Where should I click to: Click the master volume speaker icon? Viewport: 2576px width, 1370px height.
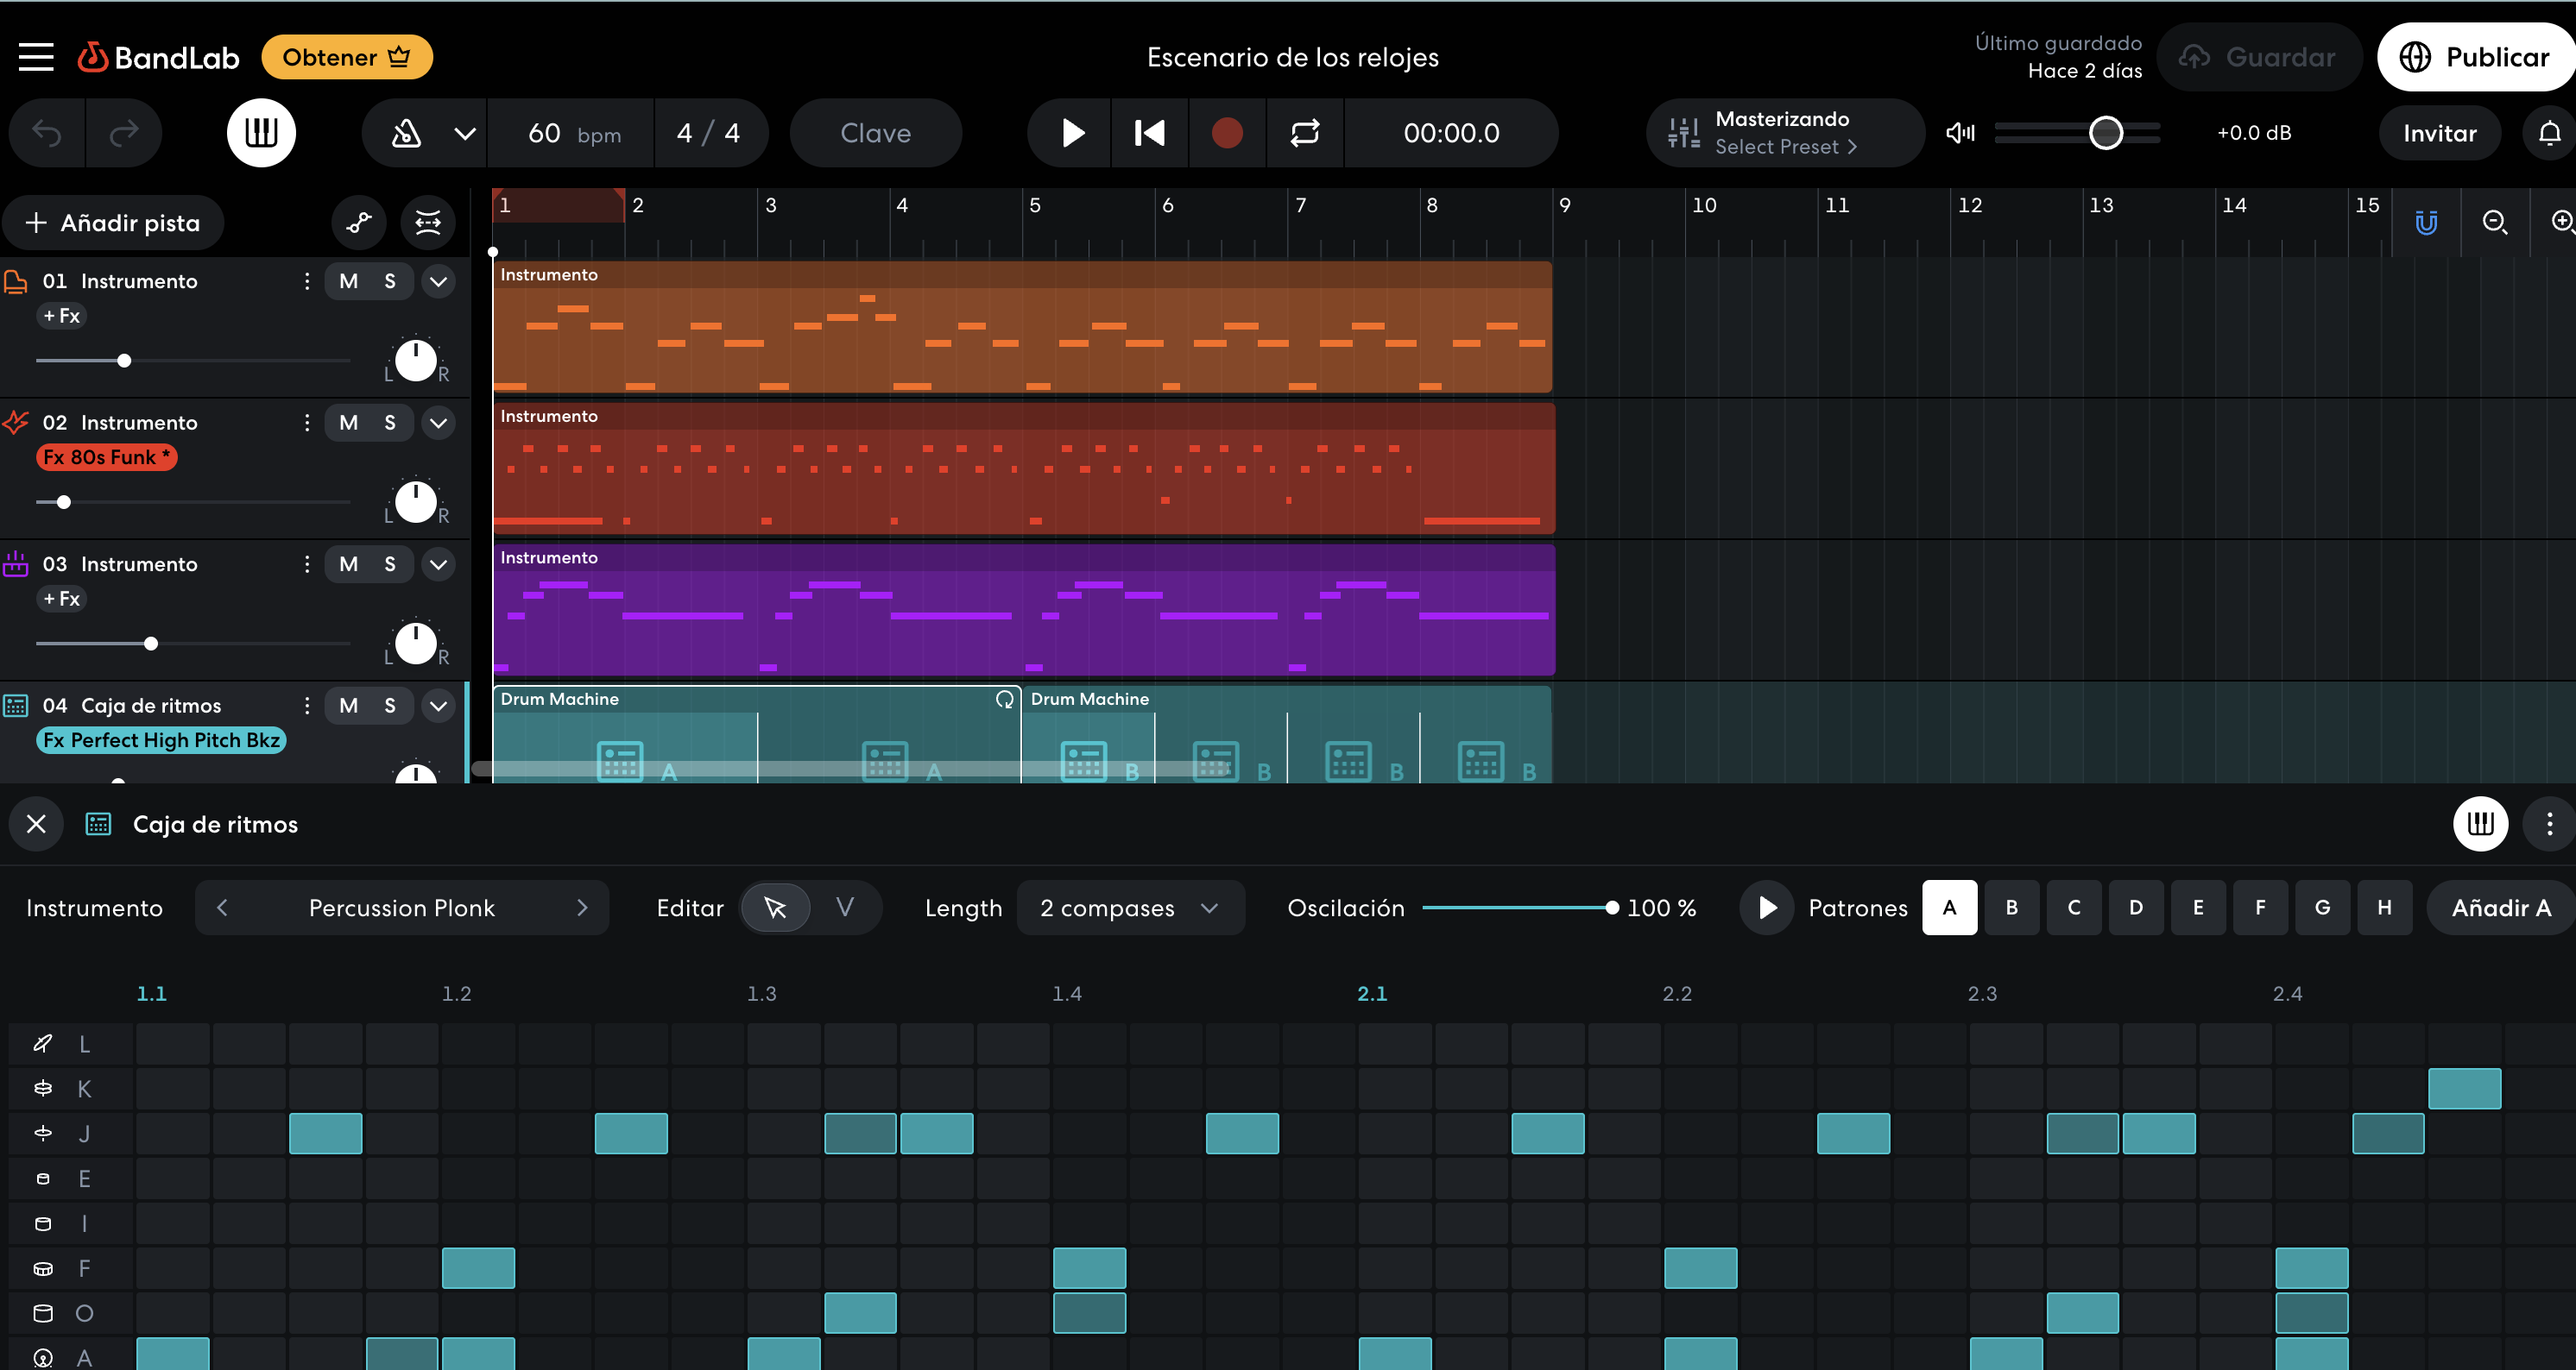pos(1960,133)
